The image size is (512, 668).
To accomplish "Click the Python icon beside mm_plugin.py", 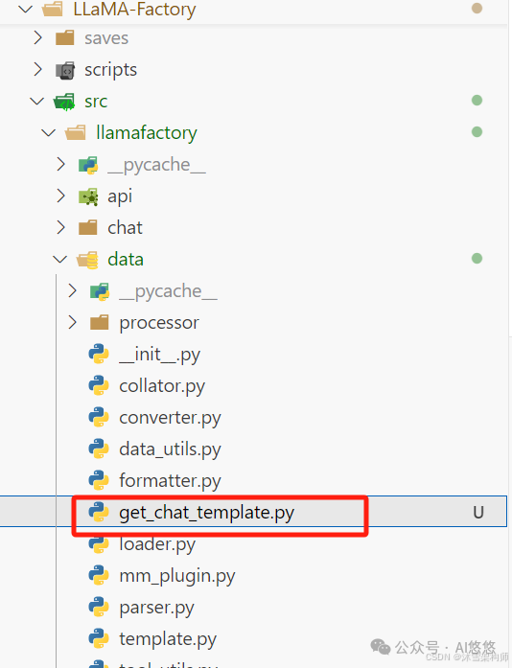I will [99, 576].
